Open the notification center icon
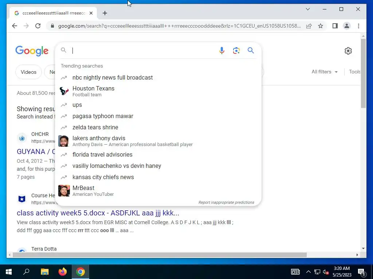The width and height of the screenshot is (373, 279). click(361, 272)
